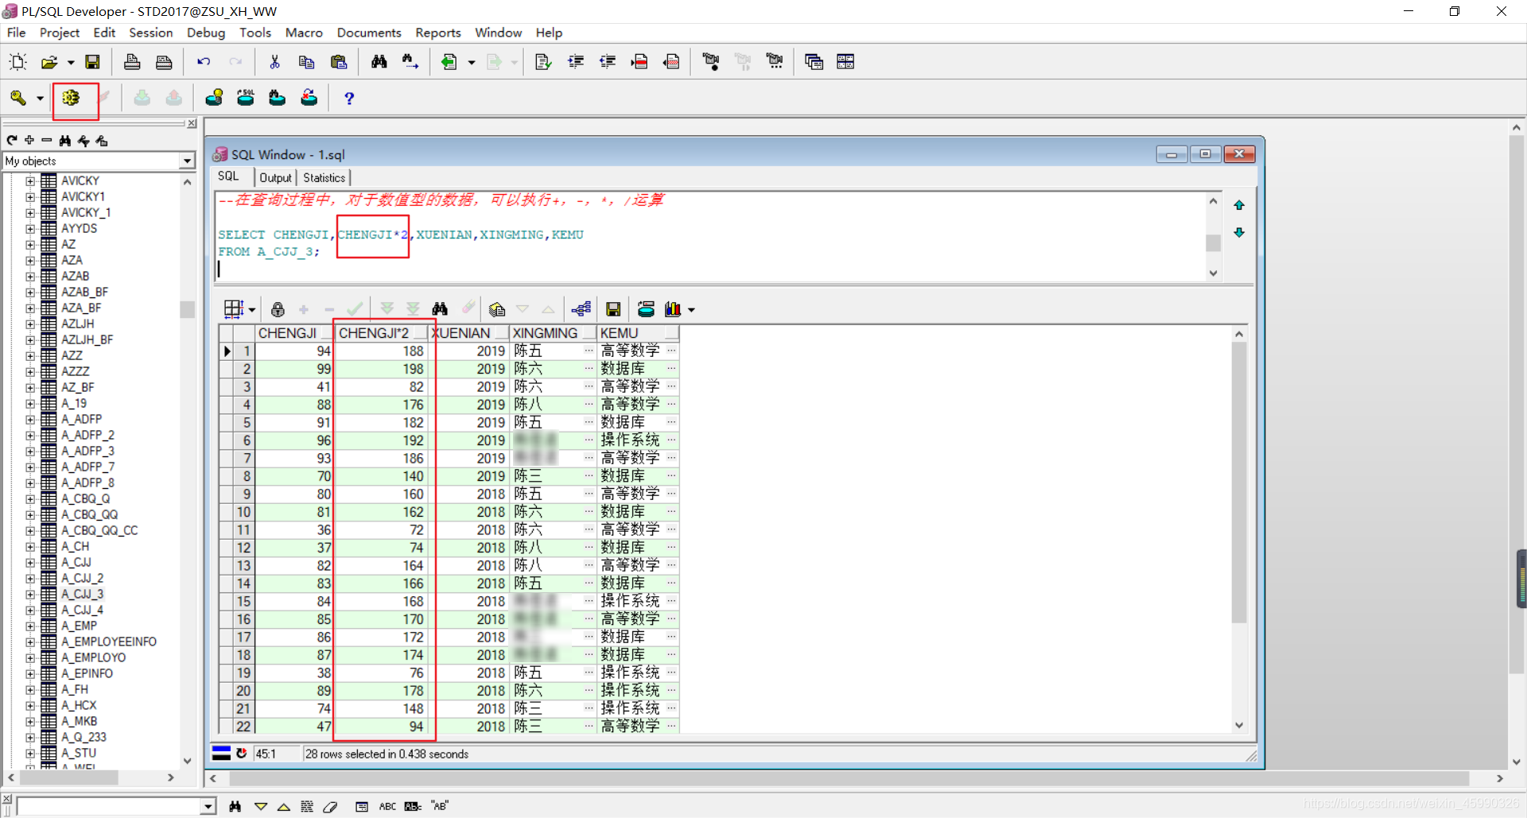Click the Paste clipboard icon

(339, 62)
